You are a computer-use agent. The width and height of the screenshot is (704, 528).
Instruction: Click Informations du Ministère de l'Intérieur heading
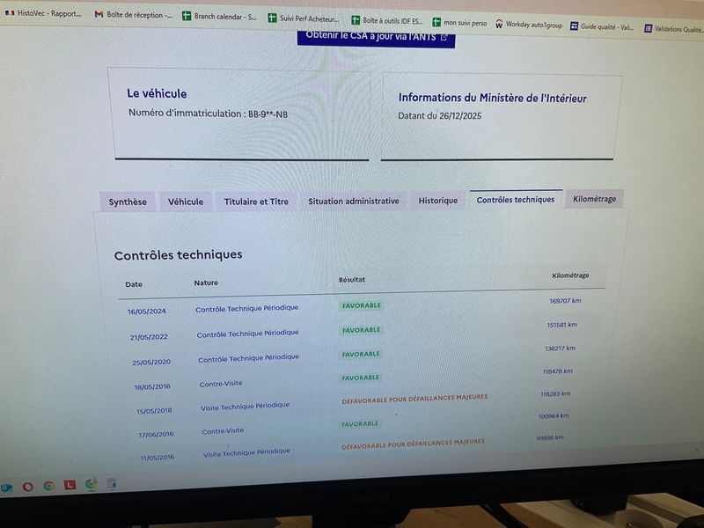pyautogui.click(x=493, y=98)
